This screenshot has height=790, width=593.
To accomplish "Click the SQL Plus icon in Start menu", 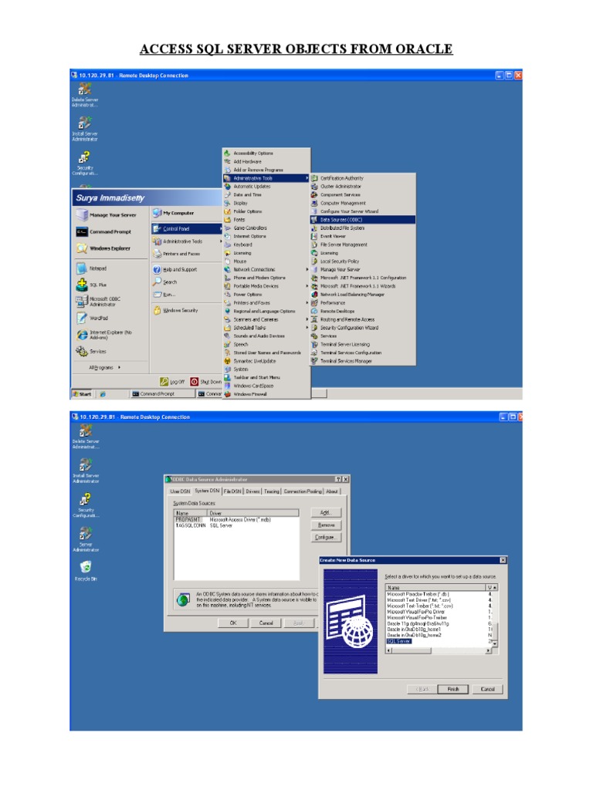I will [82, 285].
